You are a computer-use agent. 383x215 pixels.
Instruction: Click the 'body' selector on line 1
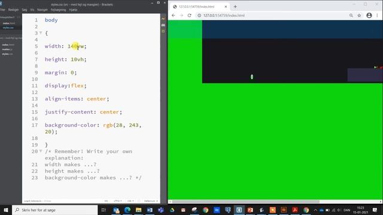pos(51,20)
